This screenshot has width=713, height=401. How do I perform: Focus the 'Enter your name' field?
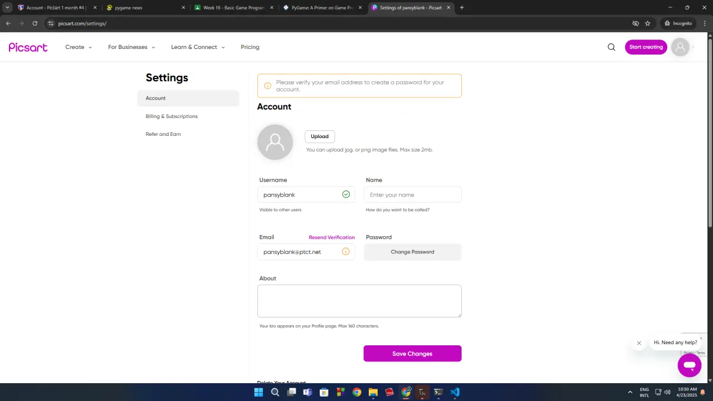click(412, 194)
